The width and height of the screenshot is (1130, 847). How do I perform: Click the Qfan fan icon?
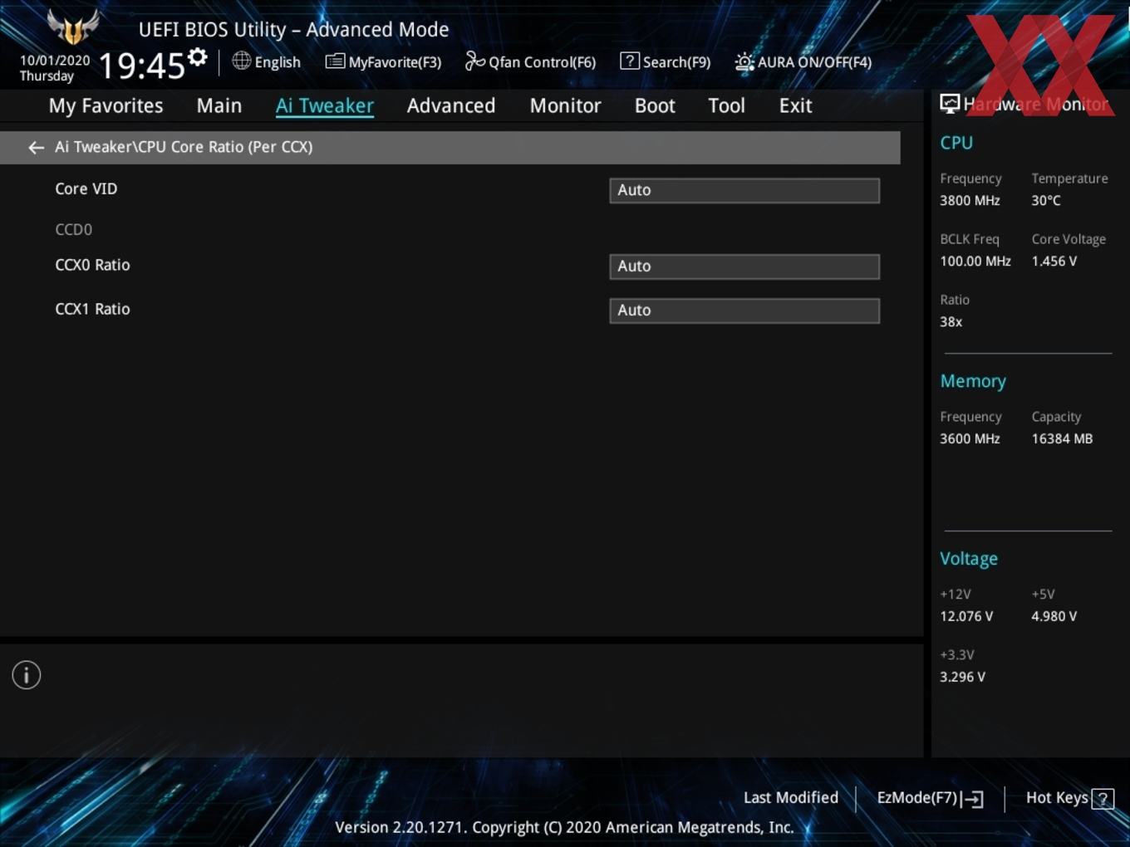[x=474, y=61]
